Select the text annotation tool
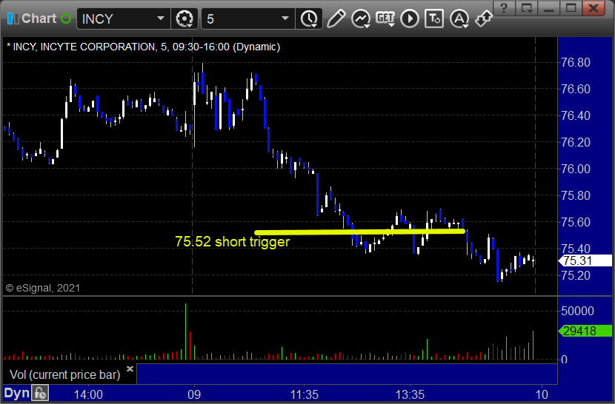Screen dimensions: 615x404 point(434,18)
